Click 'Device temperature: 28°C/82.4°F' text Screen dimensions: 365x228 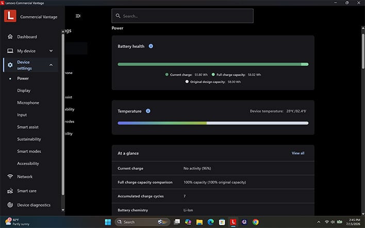pyautogui.click(x=278, y=111)
